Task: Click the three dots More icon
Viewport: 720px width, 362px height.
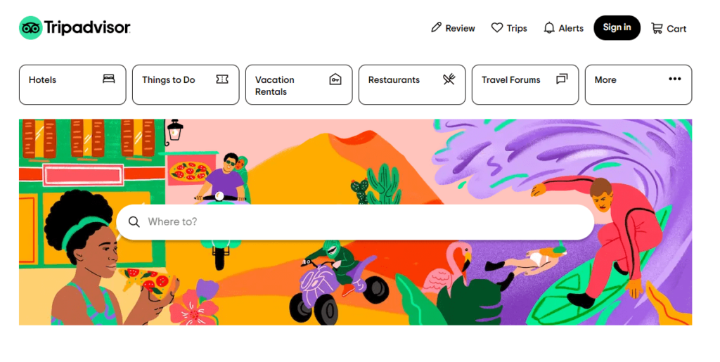Action: click(675, 79)
